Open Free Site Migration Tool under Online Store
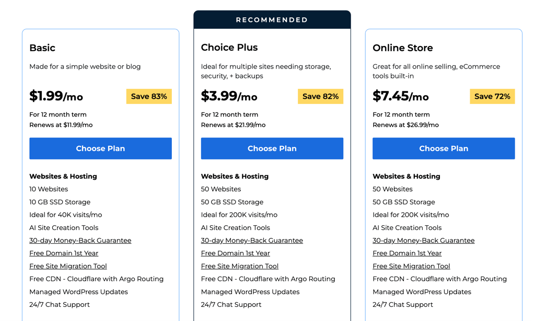Screen dimensions: 535x321 (x=411, y=266)
